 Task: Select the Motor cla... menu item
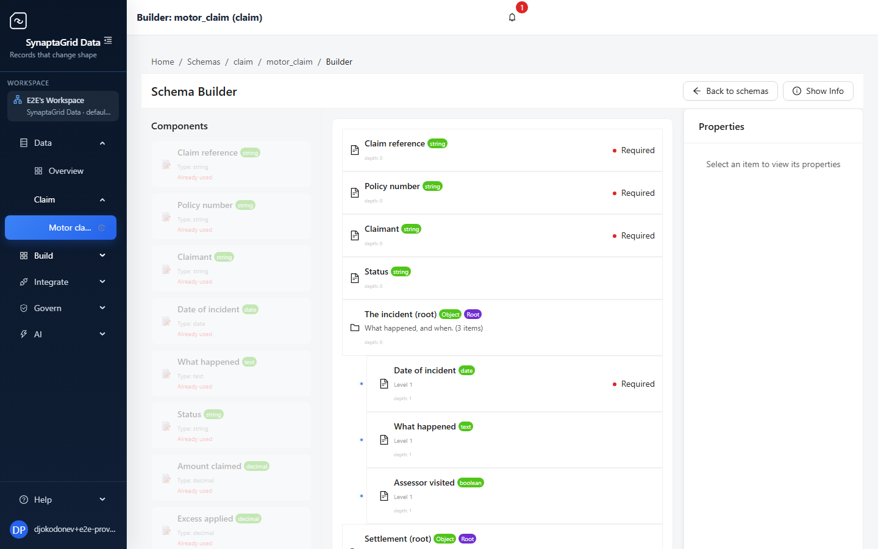pyautogui.click(x=60, y=228)
